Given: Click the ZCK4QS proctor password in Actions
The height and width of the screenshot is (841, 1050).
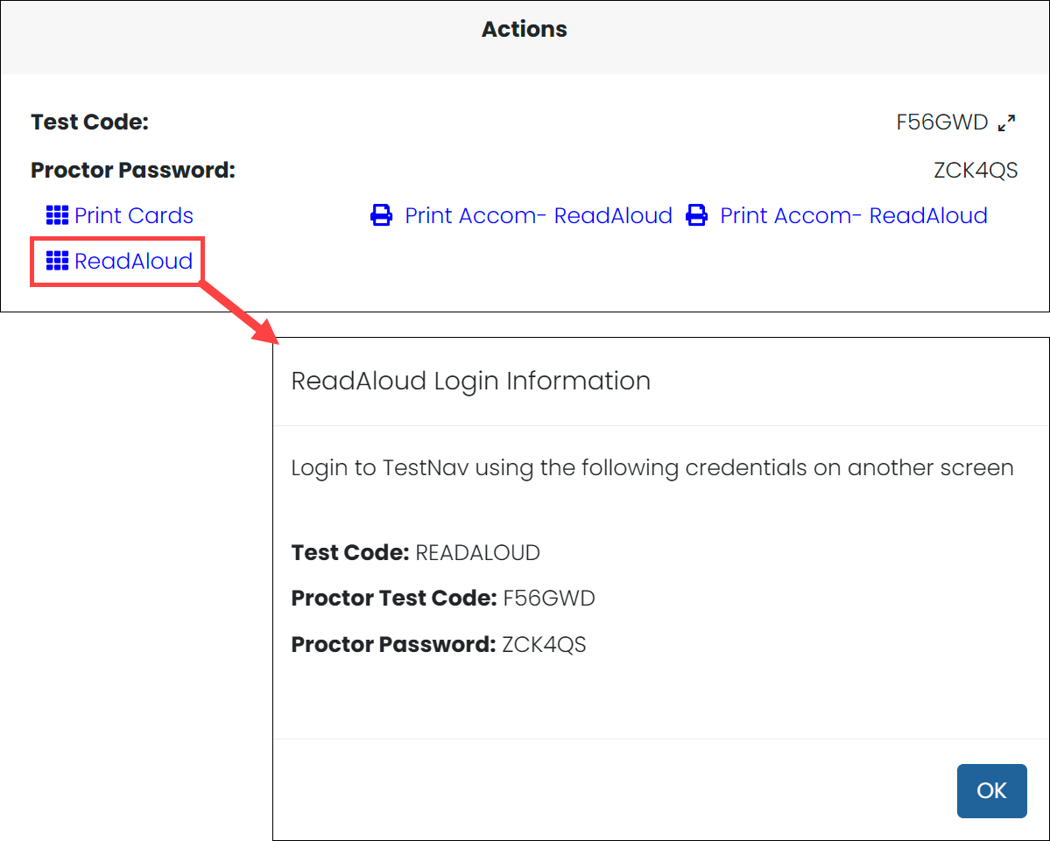Looking at the screenshot, I should [976, 170].
